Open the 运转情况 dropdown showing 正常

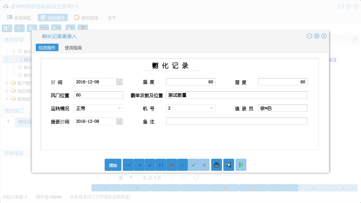coord(120,108)
